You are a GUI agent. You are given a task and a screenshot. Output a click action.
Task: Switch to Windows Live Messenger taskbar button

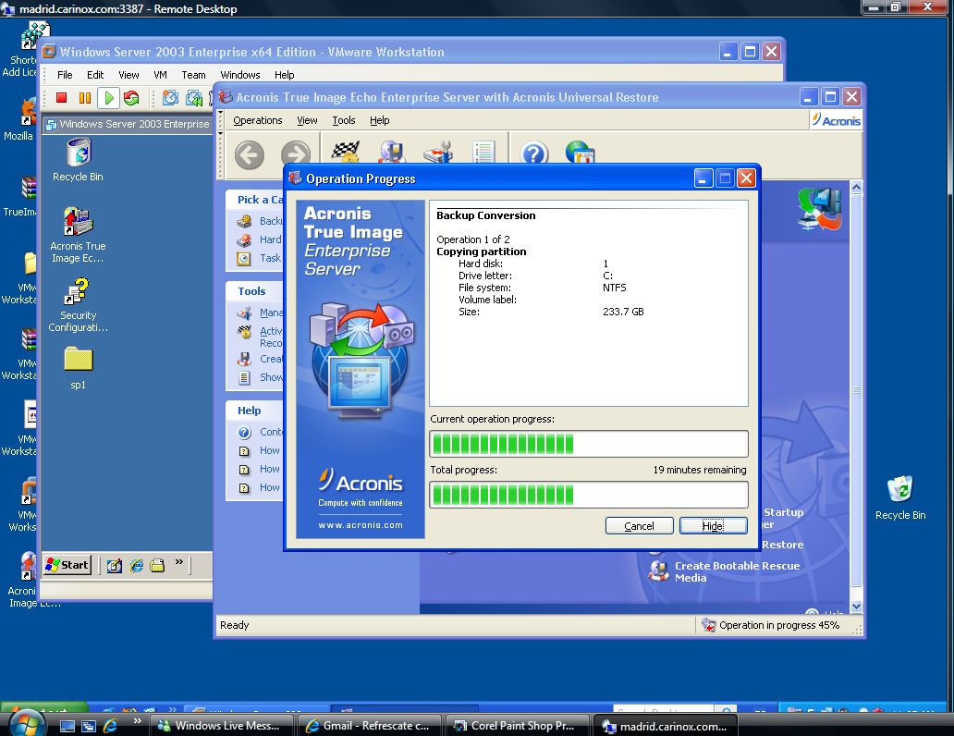pyautogui.click(x=224, y=726)
